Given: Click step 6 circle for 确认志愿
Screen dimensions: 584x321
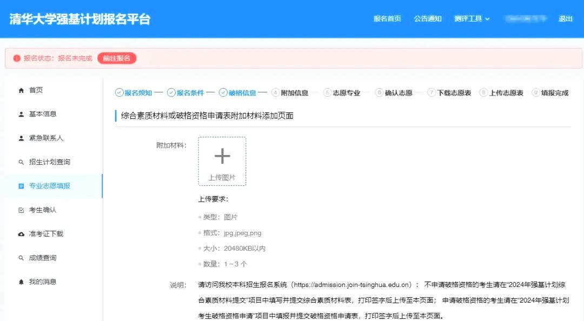Looking at the screenshot, I should (x=379, y=92).
